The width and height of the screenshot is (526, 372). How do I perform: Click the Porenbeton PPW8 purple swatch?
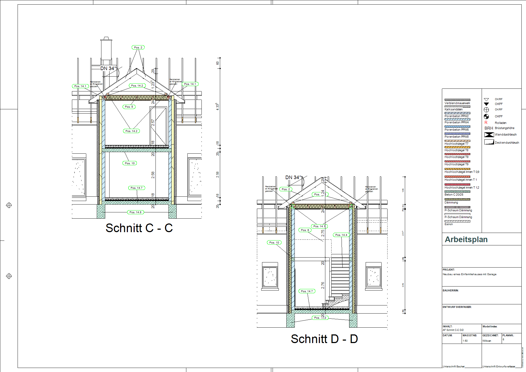point(457,134)
